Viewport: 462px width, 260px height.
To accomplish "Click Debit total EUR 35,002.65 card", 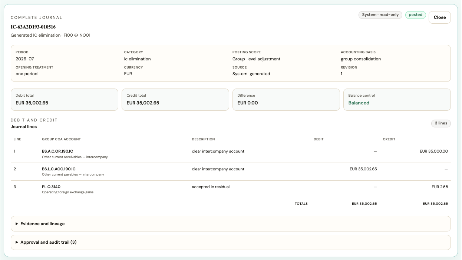I will (x=65, y=100).
